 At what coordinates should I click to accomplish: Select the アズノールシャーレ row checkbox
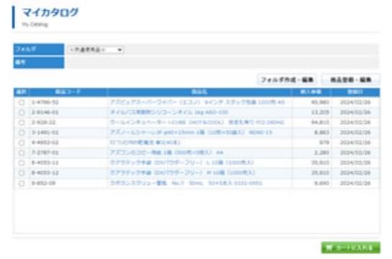click(22, 132)
